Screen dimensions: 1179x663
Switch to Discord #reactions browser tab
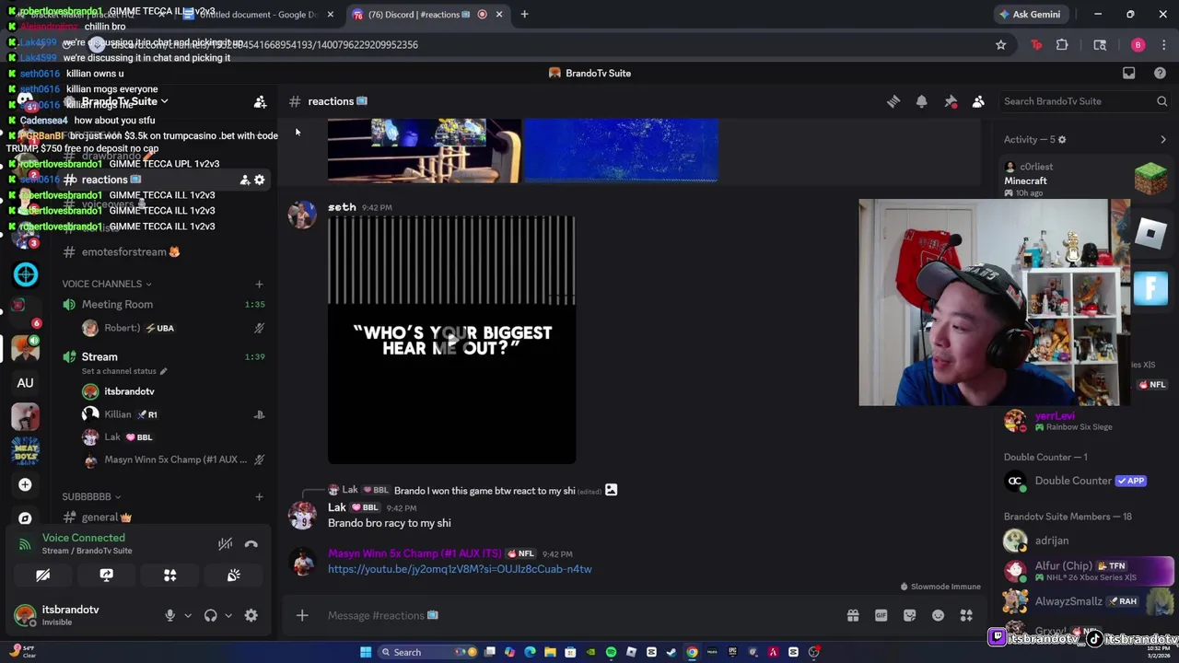(x=426, y=15)
